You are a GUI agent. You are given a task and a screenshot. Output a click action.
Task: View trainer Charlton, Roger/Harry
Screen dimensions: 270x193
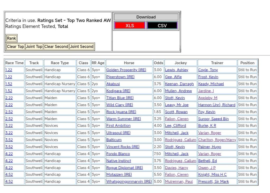click(x=217, y=140)
